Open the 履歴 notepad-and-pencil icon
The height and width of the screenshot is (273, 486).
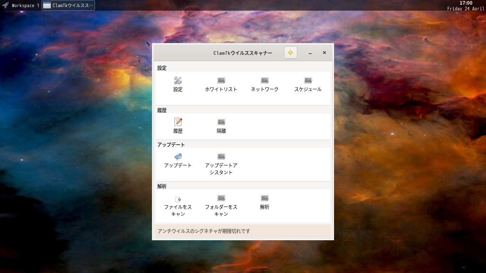click(x=178, y=122)
